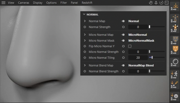This screenshot has height=103, width=180.
Task: Click the walking figure motion import icon
Action: [x=175, y=74]
